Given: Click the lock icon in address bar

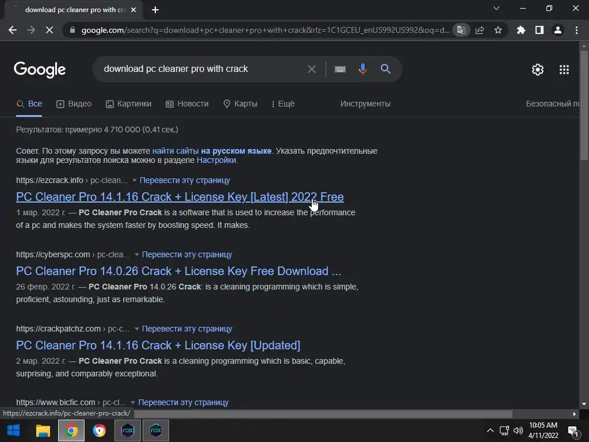Looking at the screenshot, I should [72, 30].
